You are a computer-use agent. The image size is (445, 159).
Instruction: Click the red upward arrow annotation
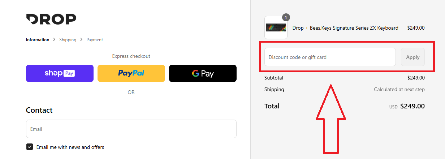tap(331, 119)
